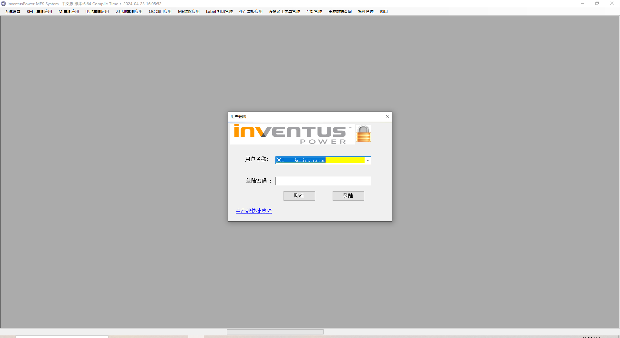
Task: Open the 备件管理 menu
Action: 366,12
